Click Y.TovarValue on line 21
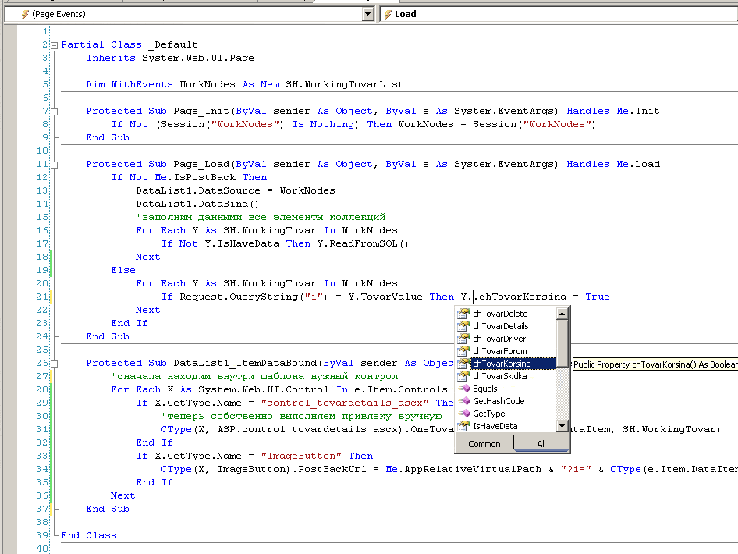The image size is (738, 554). pyautogui.click(x=385, y=297)
